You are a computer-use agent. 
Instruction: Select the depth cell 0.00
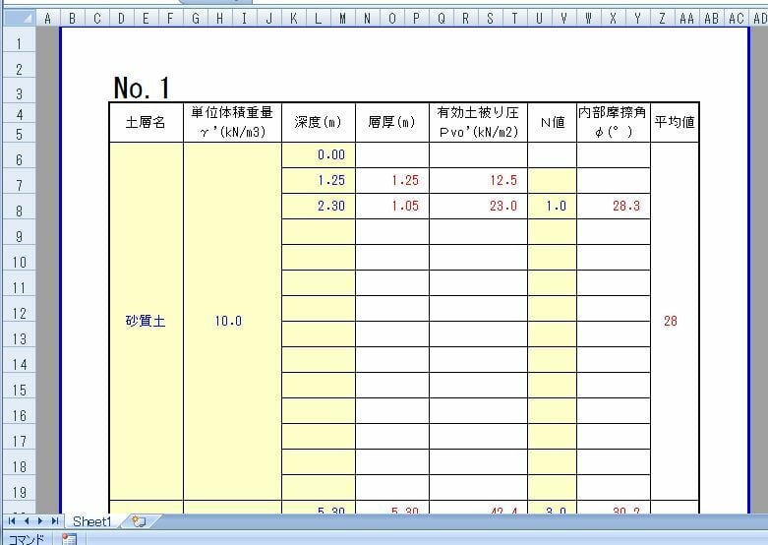pyautogui.click(x=319, y=154)
